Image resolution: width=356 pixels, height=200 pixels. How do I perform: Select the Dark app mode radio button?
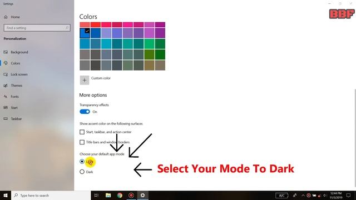[82, 172]
